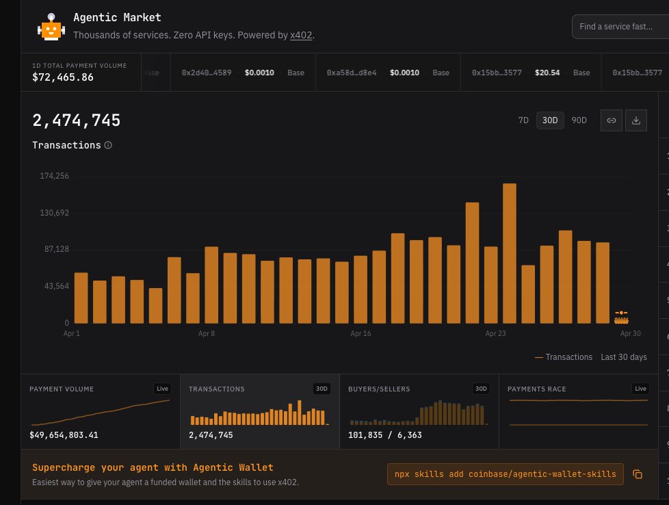Click the 1D total payment volume value
669x505 pixels.
[63, 77]
